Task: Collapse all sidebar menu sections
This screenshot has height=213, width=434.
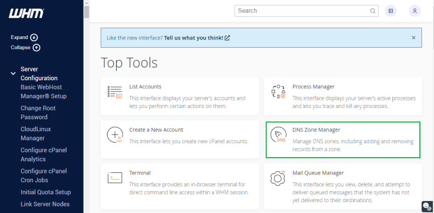Action: [x=25, y=48]
